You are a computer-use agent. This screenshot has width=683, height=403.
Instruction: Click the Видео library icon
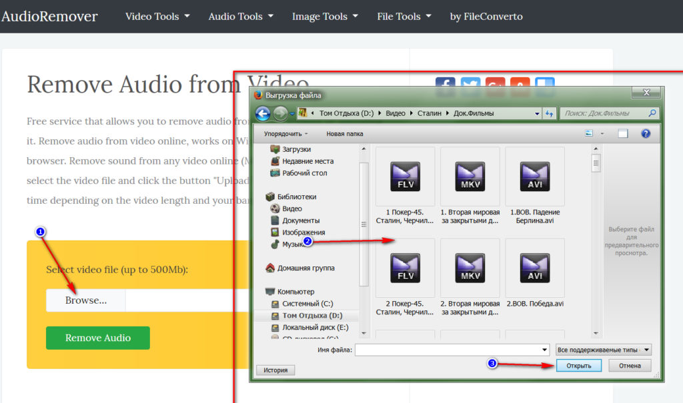pos(275,208)
